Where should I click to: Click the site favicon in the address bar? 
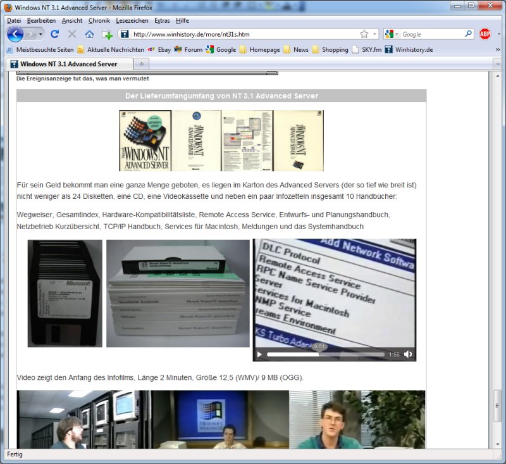(125, 34)
